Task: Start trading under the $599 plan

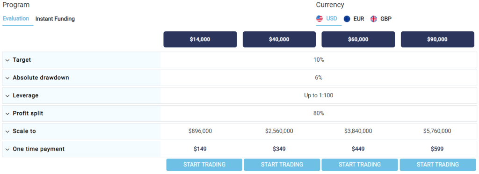Action: [x=438, y=165]
